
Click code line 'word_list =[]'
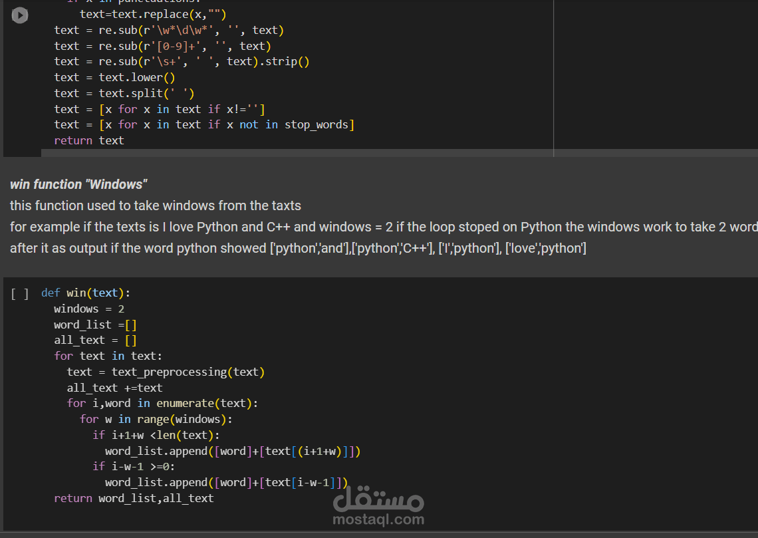click(95, 325)
